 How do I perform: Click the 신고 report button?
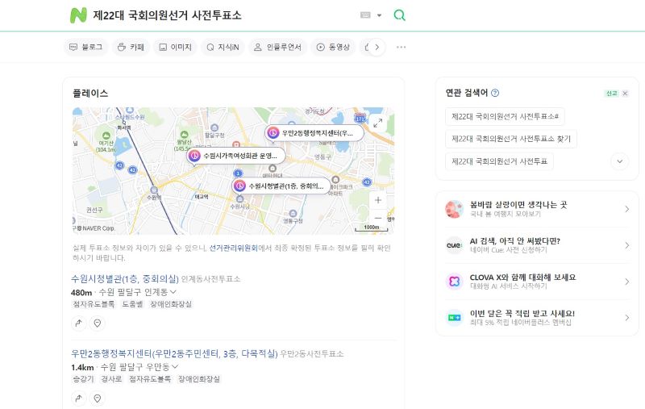612,94
